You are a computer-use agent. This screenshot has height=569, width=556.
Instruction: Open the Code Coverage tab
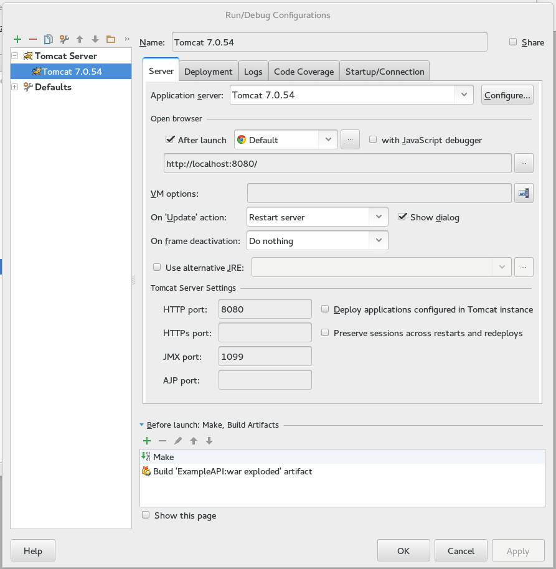coord(303,71)
